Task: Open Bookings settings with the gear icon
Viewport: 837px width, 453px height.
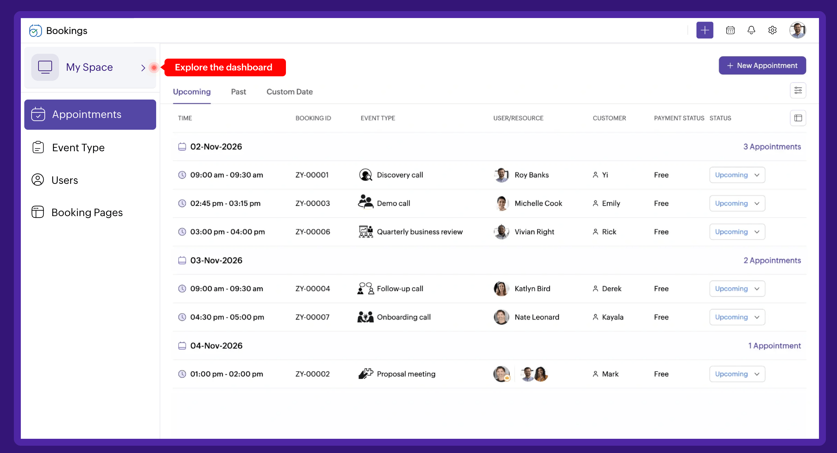Action: (772, 30)
